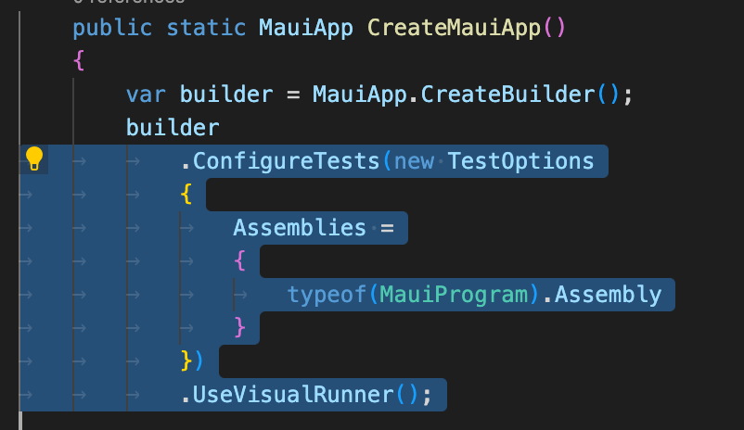Image resolution: width=744 pixels, height=430 pixels.
Task: Click the pink opening brace under Assemblies
Action: coord(239,261)
